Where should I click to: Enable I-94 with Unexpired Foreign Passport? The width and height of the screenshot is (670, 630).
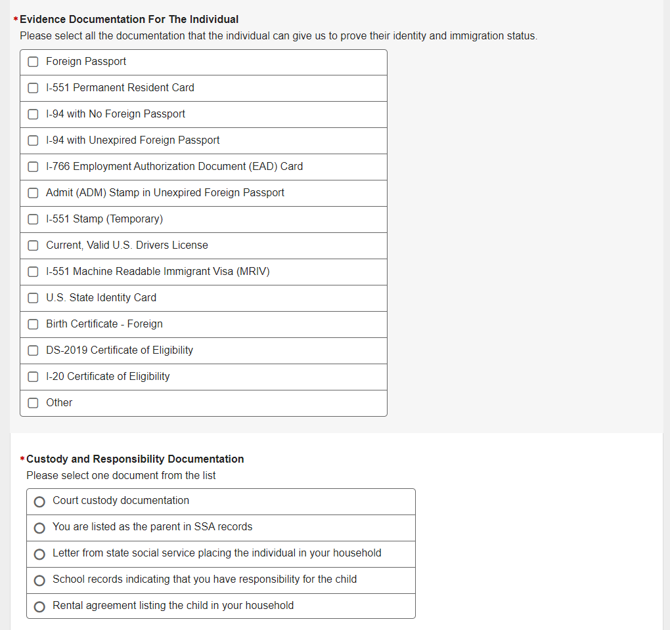click(33, 140)
